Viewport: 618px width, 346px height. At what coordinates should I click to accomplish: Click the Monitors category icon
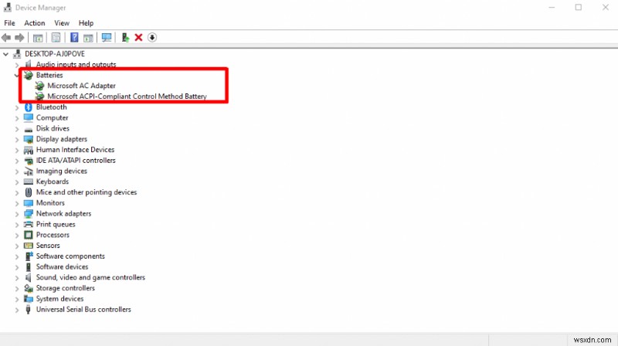29,203
